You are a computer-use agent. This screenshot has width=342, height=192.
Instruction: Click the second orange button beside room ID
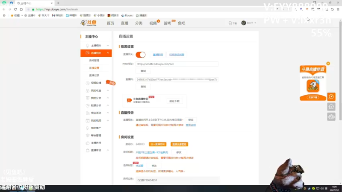pyautogui.click(x=179, y=144)
